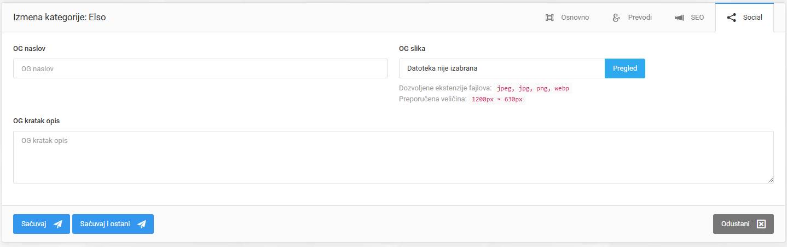Click the Social share icon
This screenshot has height=247, width=787.
tap(731, 18)
